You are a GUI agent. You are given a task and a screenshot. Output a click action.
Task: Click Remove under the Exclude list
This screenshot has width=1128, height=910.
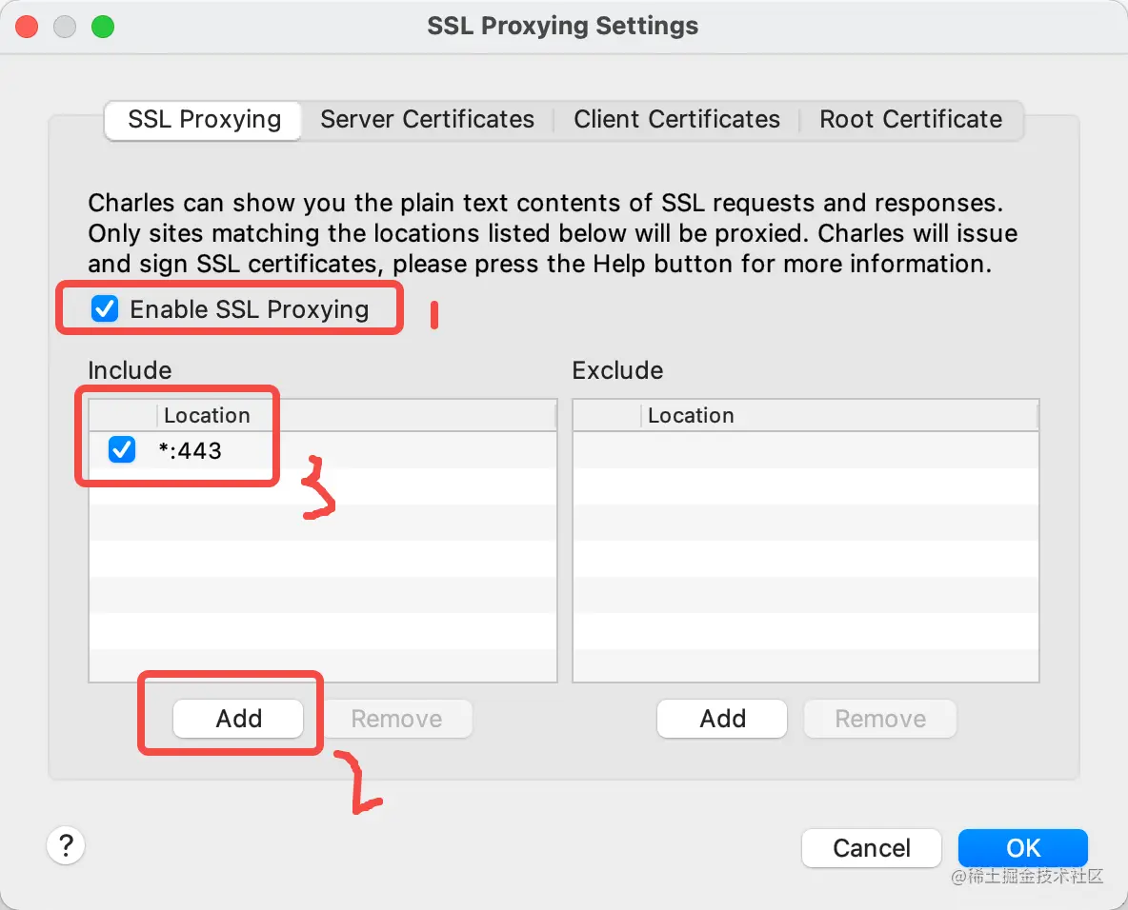tap(880, 719)
